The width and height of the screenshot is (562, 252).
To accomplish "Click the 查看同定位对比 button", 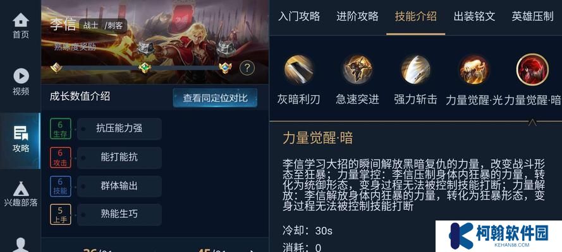I will [215, 98].
